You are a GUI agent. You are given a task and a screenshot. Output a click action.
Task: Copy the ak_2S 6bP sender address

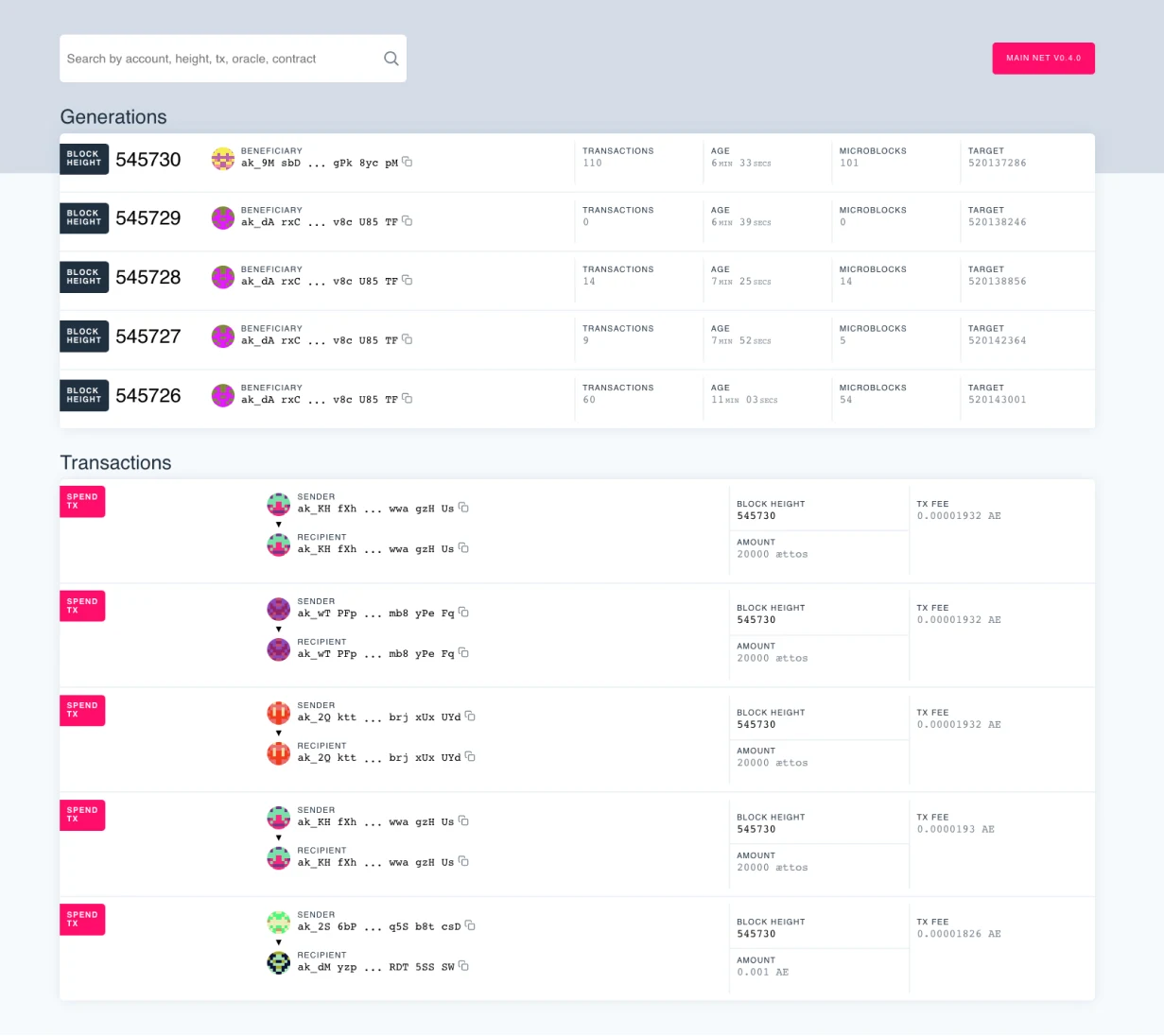click(x=471, y=925)
